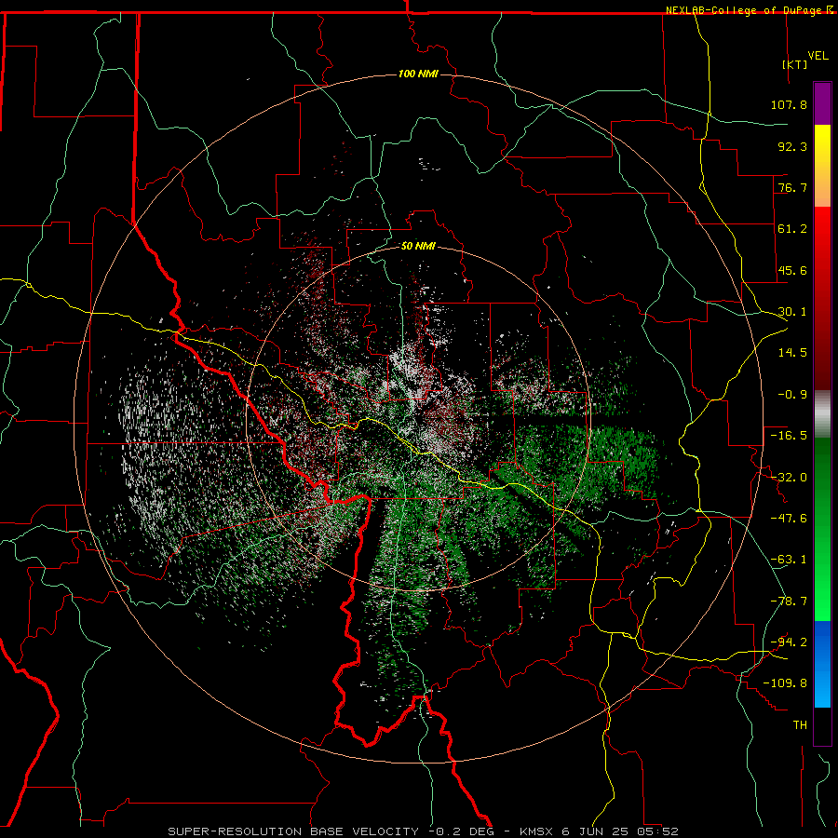838x838 pixels.
Task: Click the -47.6 value on the velocity scale
Action: pyautogui.click(x=789, y=519)
